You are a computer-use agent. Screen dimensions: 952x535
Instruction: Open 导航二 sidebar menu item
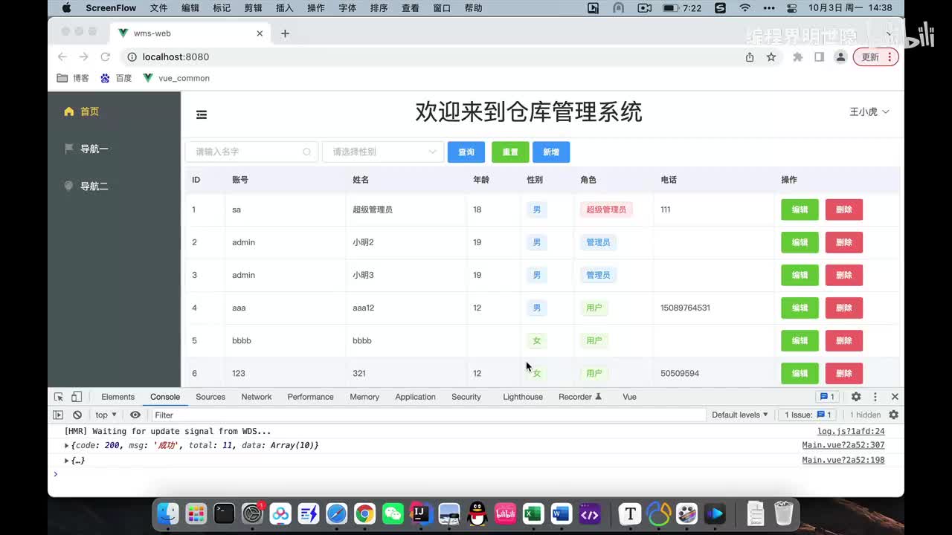114,186
